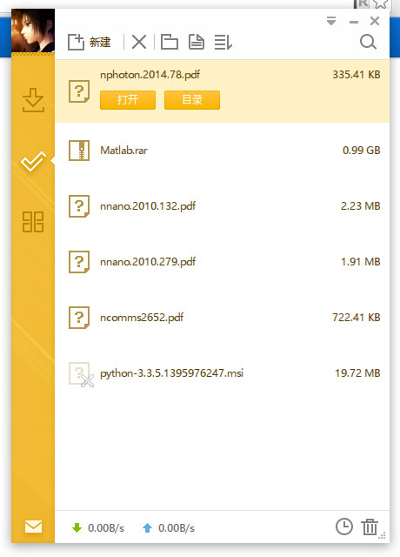This screenshot has width=400, height=557.
Task: Select the nnano.2010.132.pdf entry
Action: click(223, 206)
